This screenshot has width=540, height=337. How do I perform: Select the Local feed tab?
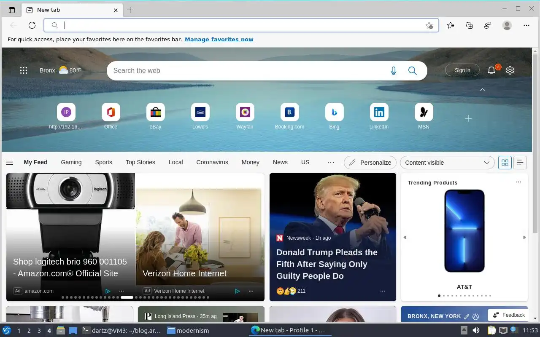coord(176,162)
